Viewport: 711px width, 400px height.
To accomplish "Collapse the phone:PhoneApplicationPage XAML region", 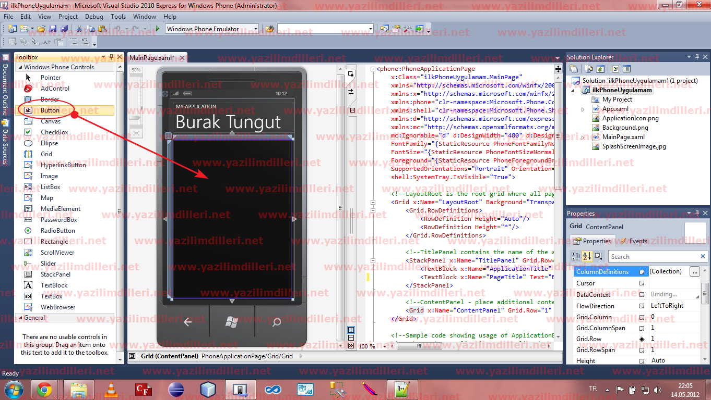I will (372, 69).
